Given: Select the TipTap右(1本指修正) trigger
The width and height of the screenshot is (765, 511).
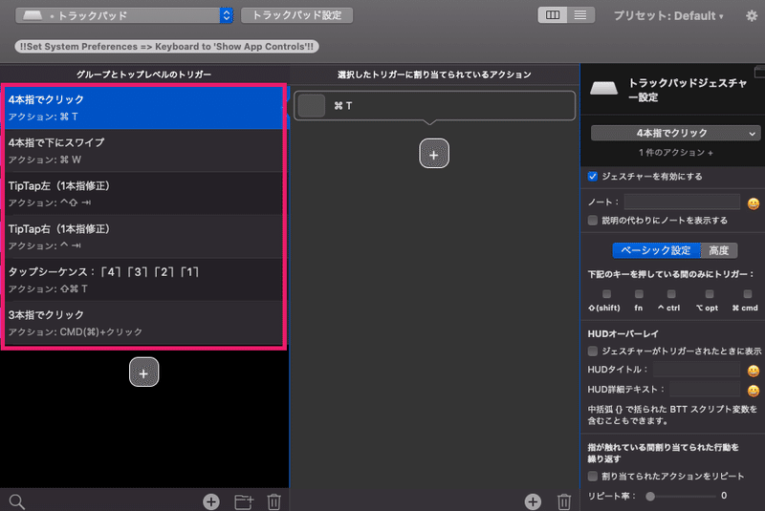Looking at the screenshot, I should (144, 237).
